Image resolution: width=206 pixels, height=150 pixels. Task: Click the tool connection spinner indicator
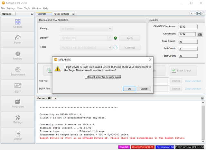(x=115, y=48)
